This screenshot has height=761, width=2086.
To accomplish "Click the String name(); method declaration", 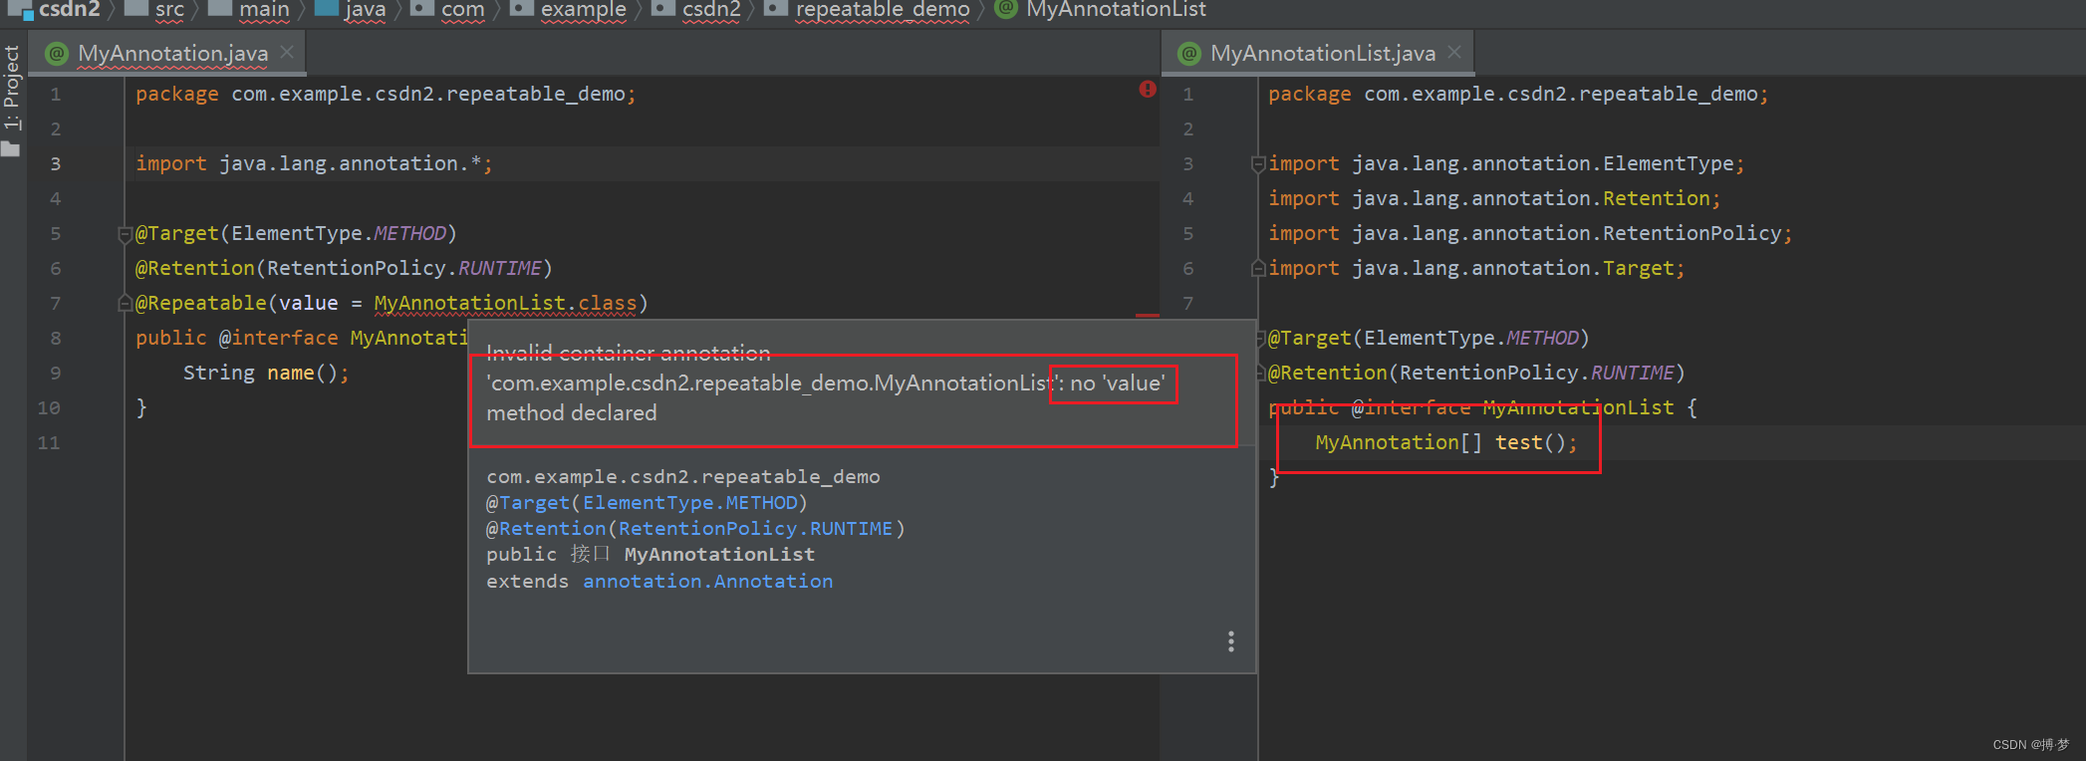I will click(x=265, y=374).
